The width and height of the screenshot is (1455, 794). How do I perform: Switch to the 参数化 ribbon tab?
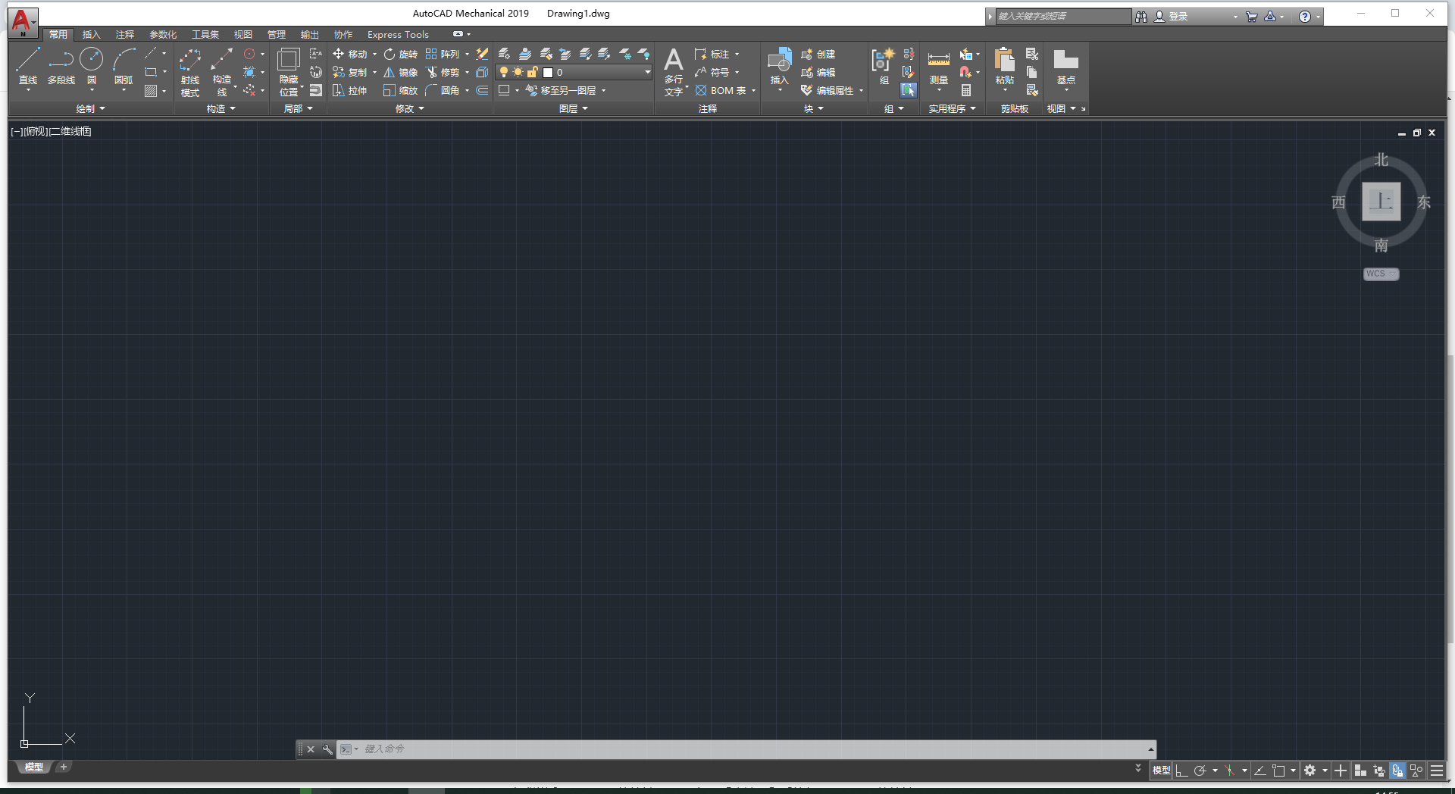163,34
